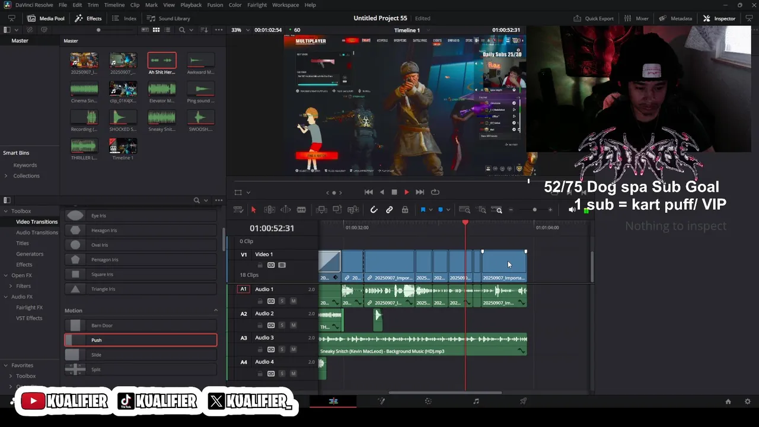Image resolution: width=759 pixels, height=427 pixels.
Task: Collapse the Motion transitions group
Action: pos(216,311)
